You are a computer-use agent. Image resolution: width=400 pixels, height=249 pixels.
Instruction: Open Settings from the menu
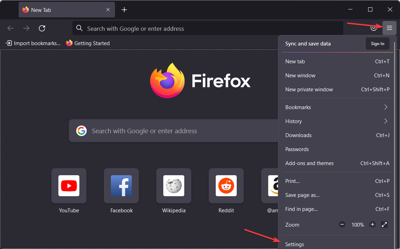(x=337, y=244)
